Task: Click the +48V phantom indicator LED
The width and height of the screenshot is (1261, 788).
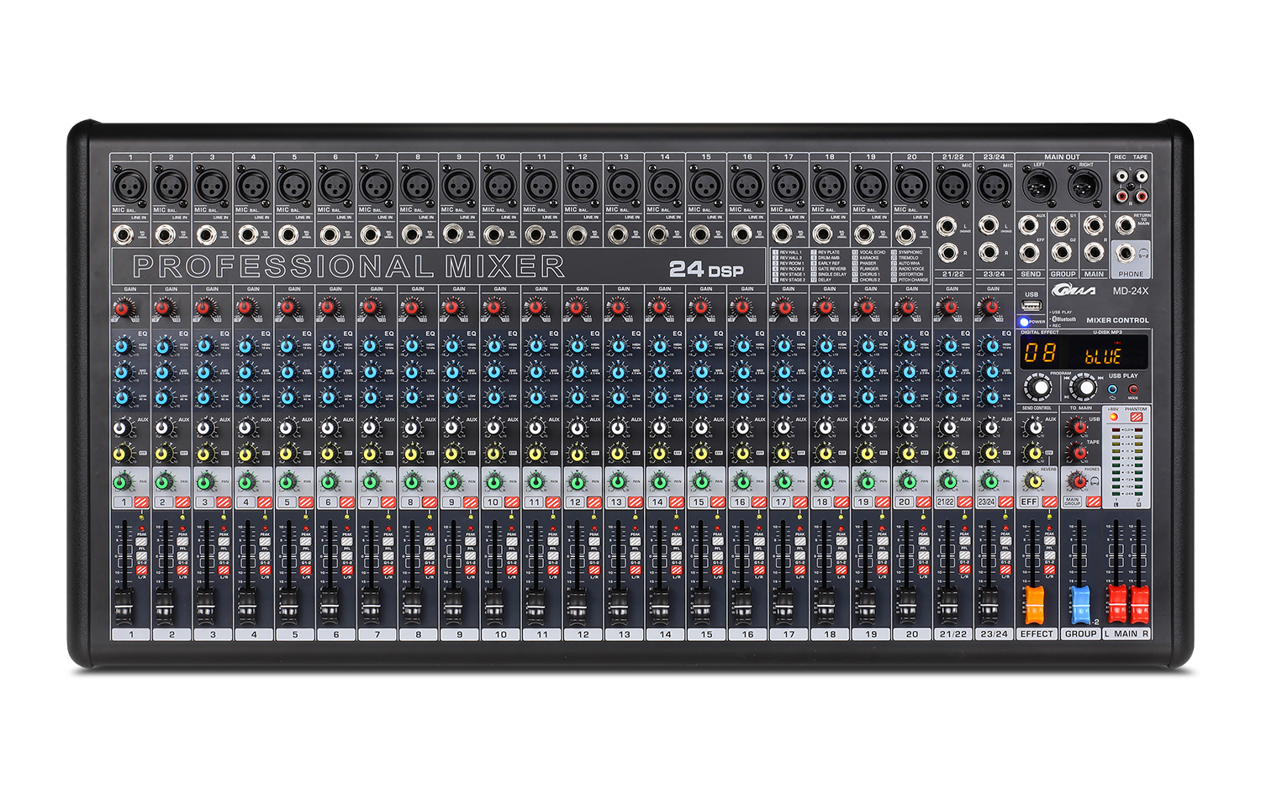Action: click(x=1114, y=417)
